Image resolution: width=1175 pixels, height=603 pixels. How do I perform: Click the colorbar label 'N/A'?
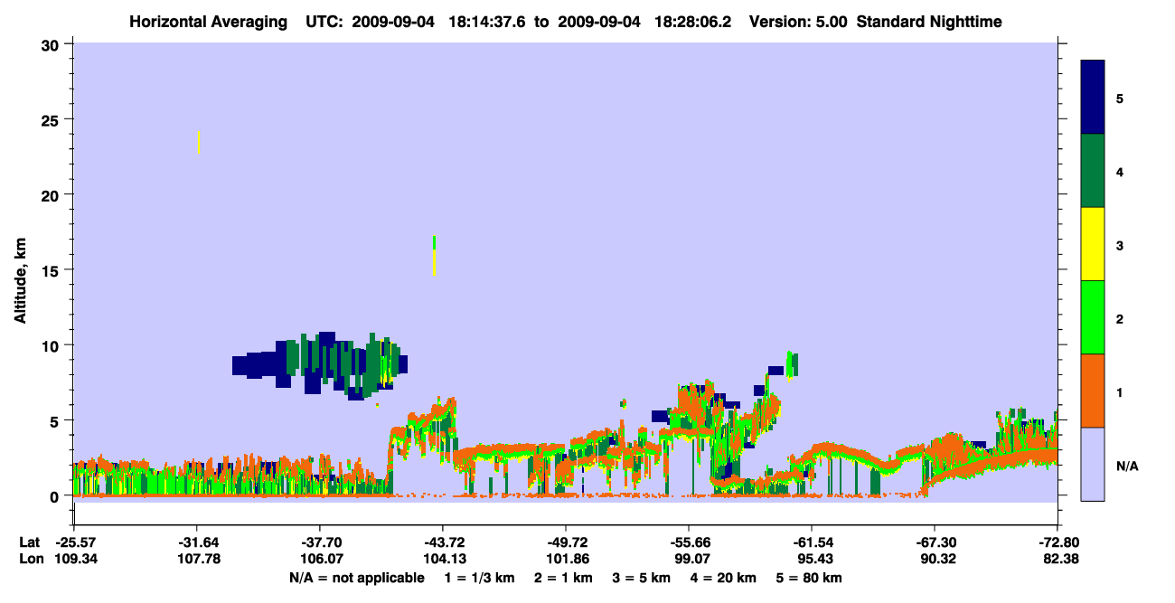click(x=1126, y=466)
